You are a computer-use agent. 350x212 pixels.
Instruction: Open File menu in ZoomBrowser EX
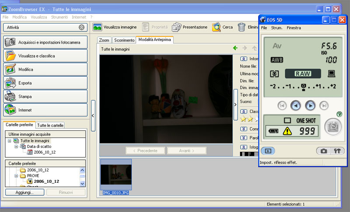point(5,17)
